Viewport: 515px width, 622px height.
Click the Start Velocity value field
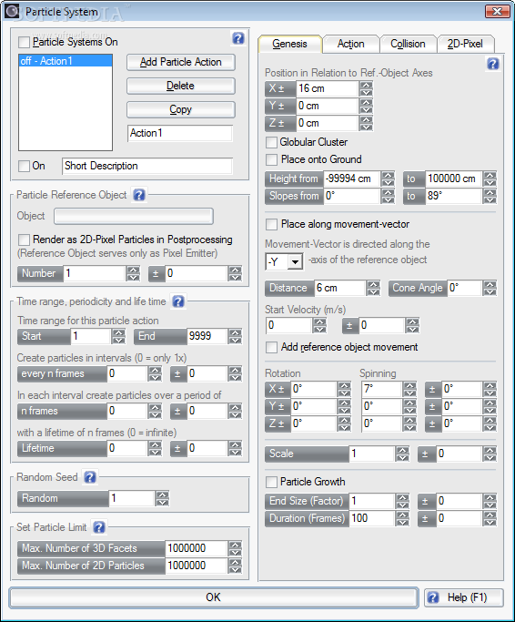tap(289, 326)
